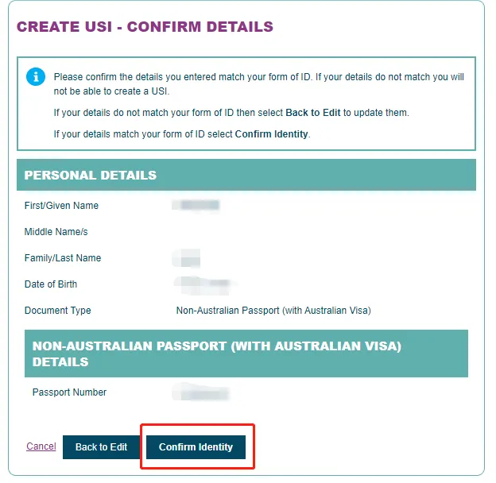Click the blurred first name value
The height and width of the screenshot is (483, 496).
(x=198, y=206)
